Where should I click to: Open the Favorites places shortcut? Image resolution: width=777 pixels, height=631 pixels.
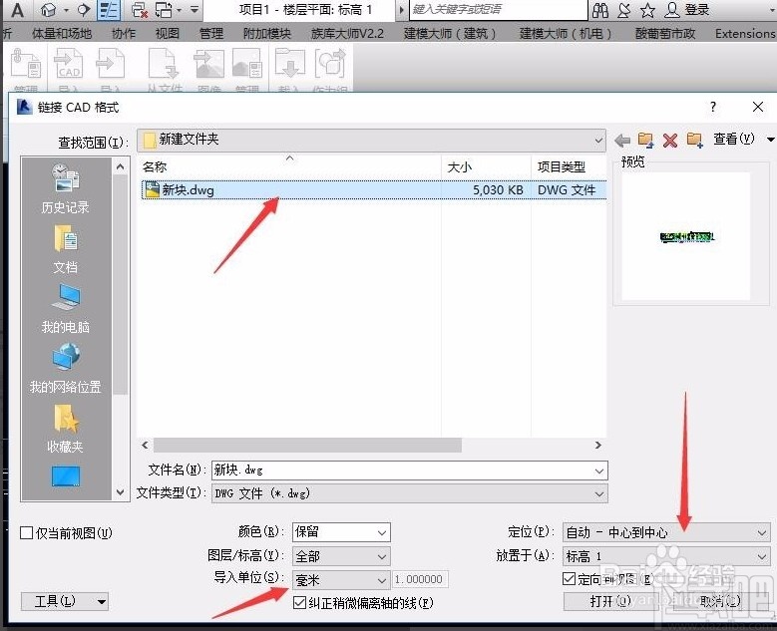point(66,429)
